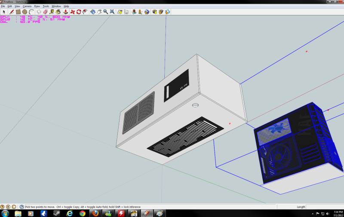The height and width of the screenshot is (217, 344).
Task: Click the help question mark in status bar
Action: click(x=21, y=207)
